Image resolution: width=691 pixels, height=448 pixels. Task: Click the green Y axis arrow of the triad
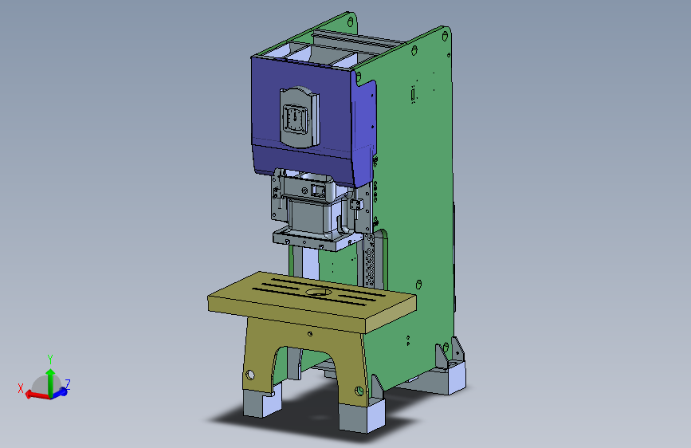[x=51, y=382]
